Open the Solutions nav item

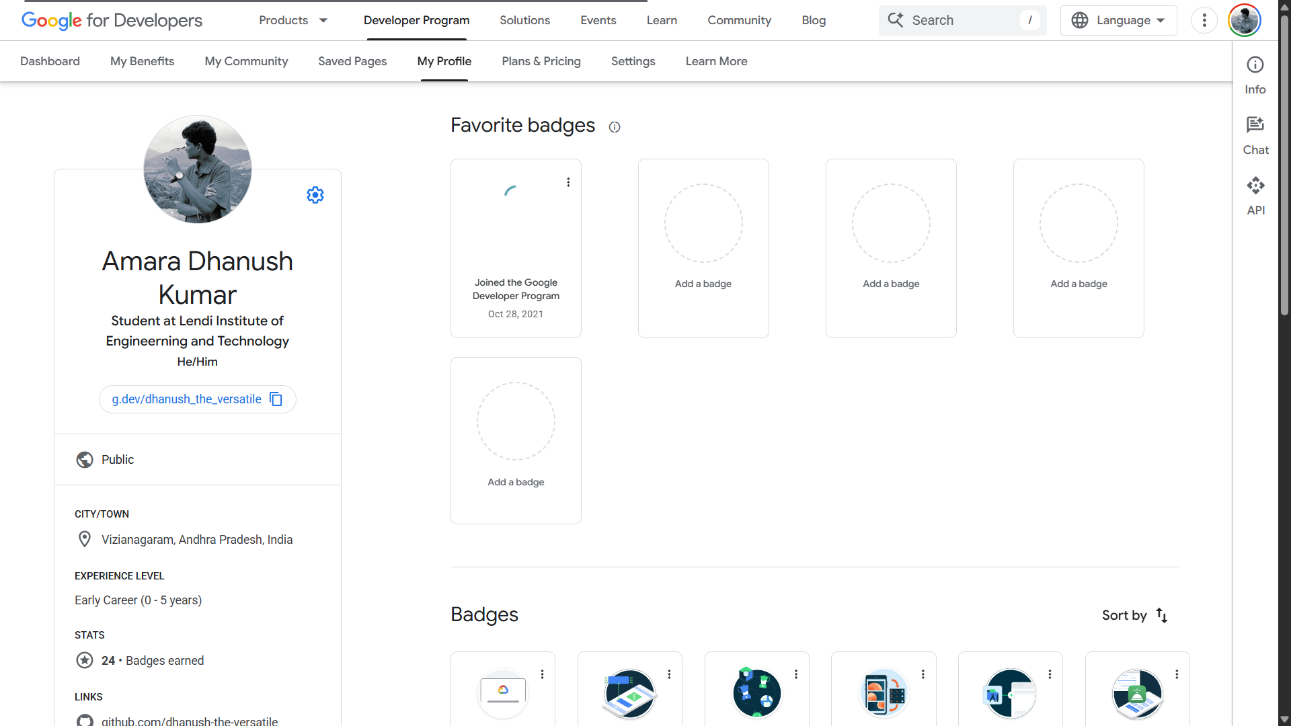tap(525, 20)
